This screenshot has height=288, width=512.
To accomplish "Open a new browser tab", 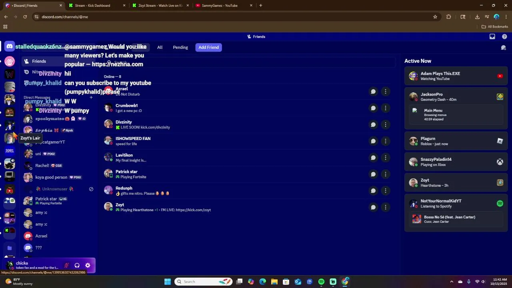I will pos(261,6).
